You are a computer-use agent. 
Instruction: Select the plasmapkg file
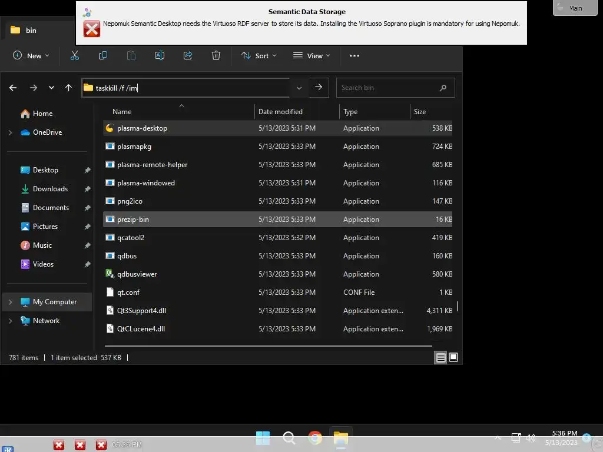point(278,147)
